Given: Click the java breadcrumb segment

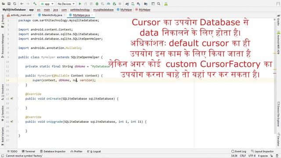Looking at the screenshot, I should point(56,10).
